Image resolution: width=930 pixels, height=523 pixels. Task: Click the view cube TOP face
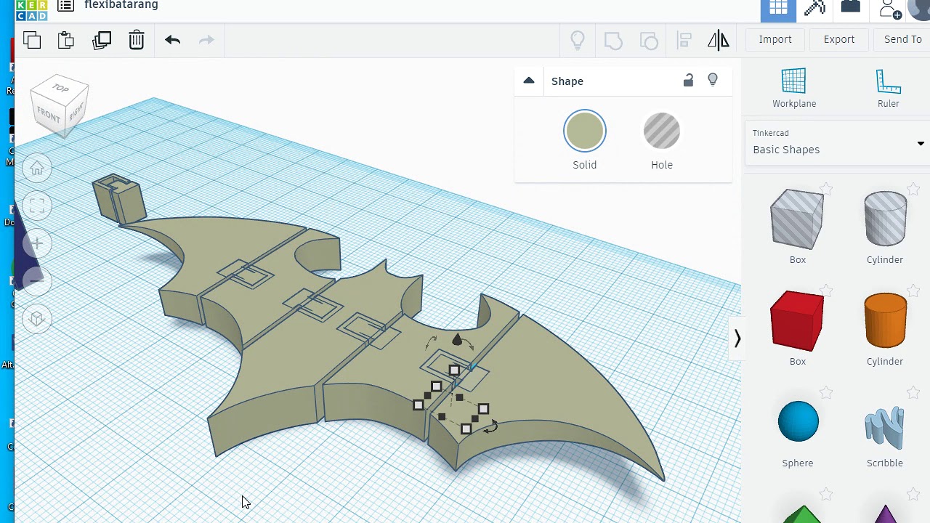click(60, 89)
